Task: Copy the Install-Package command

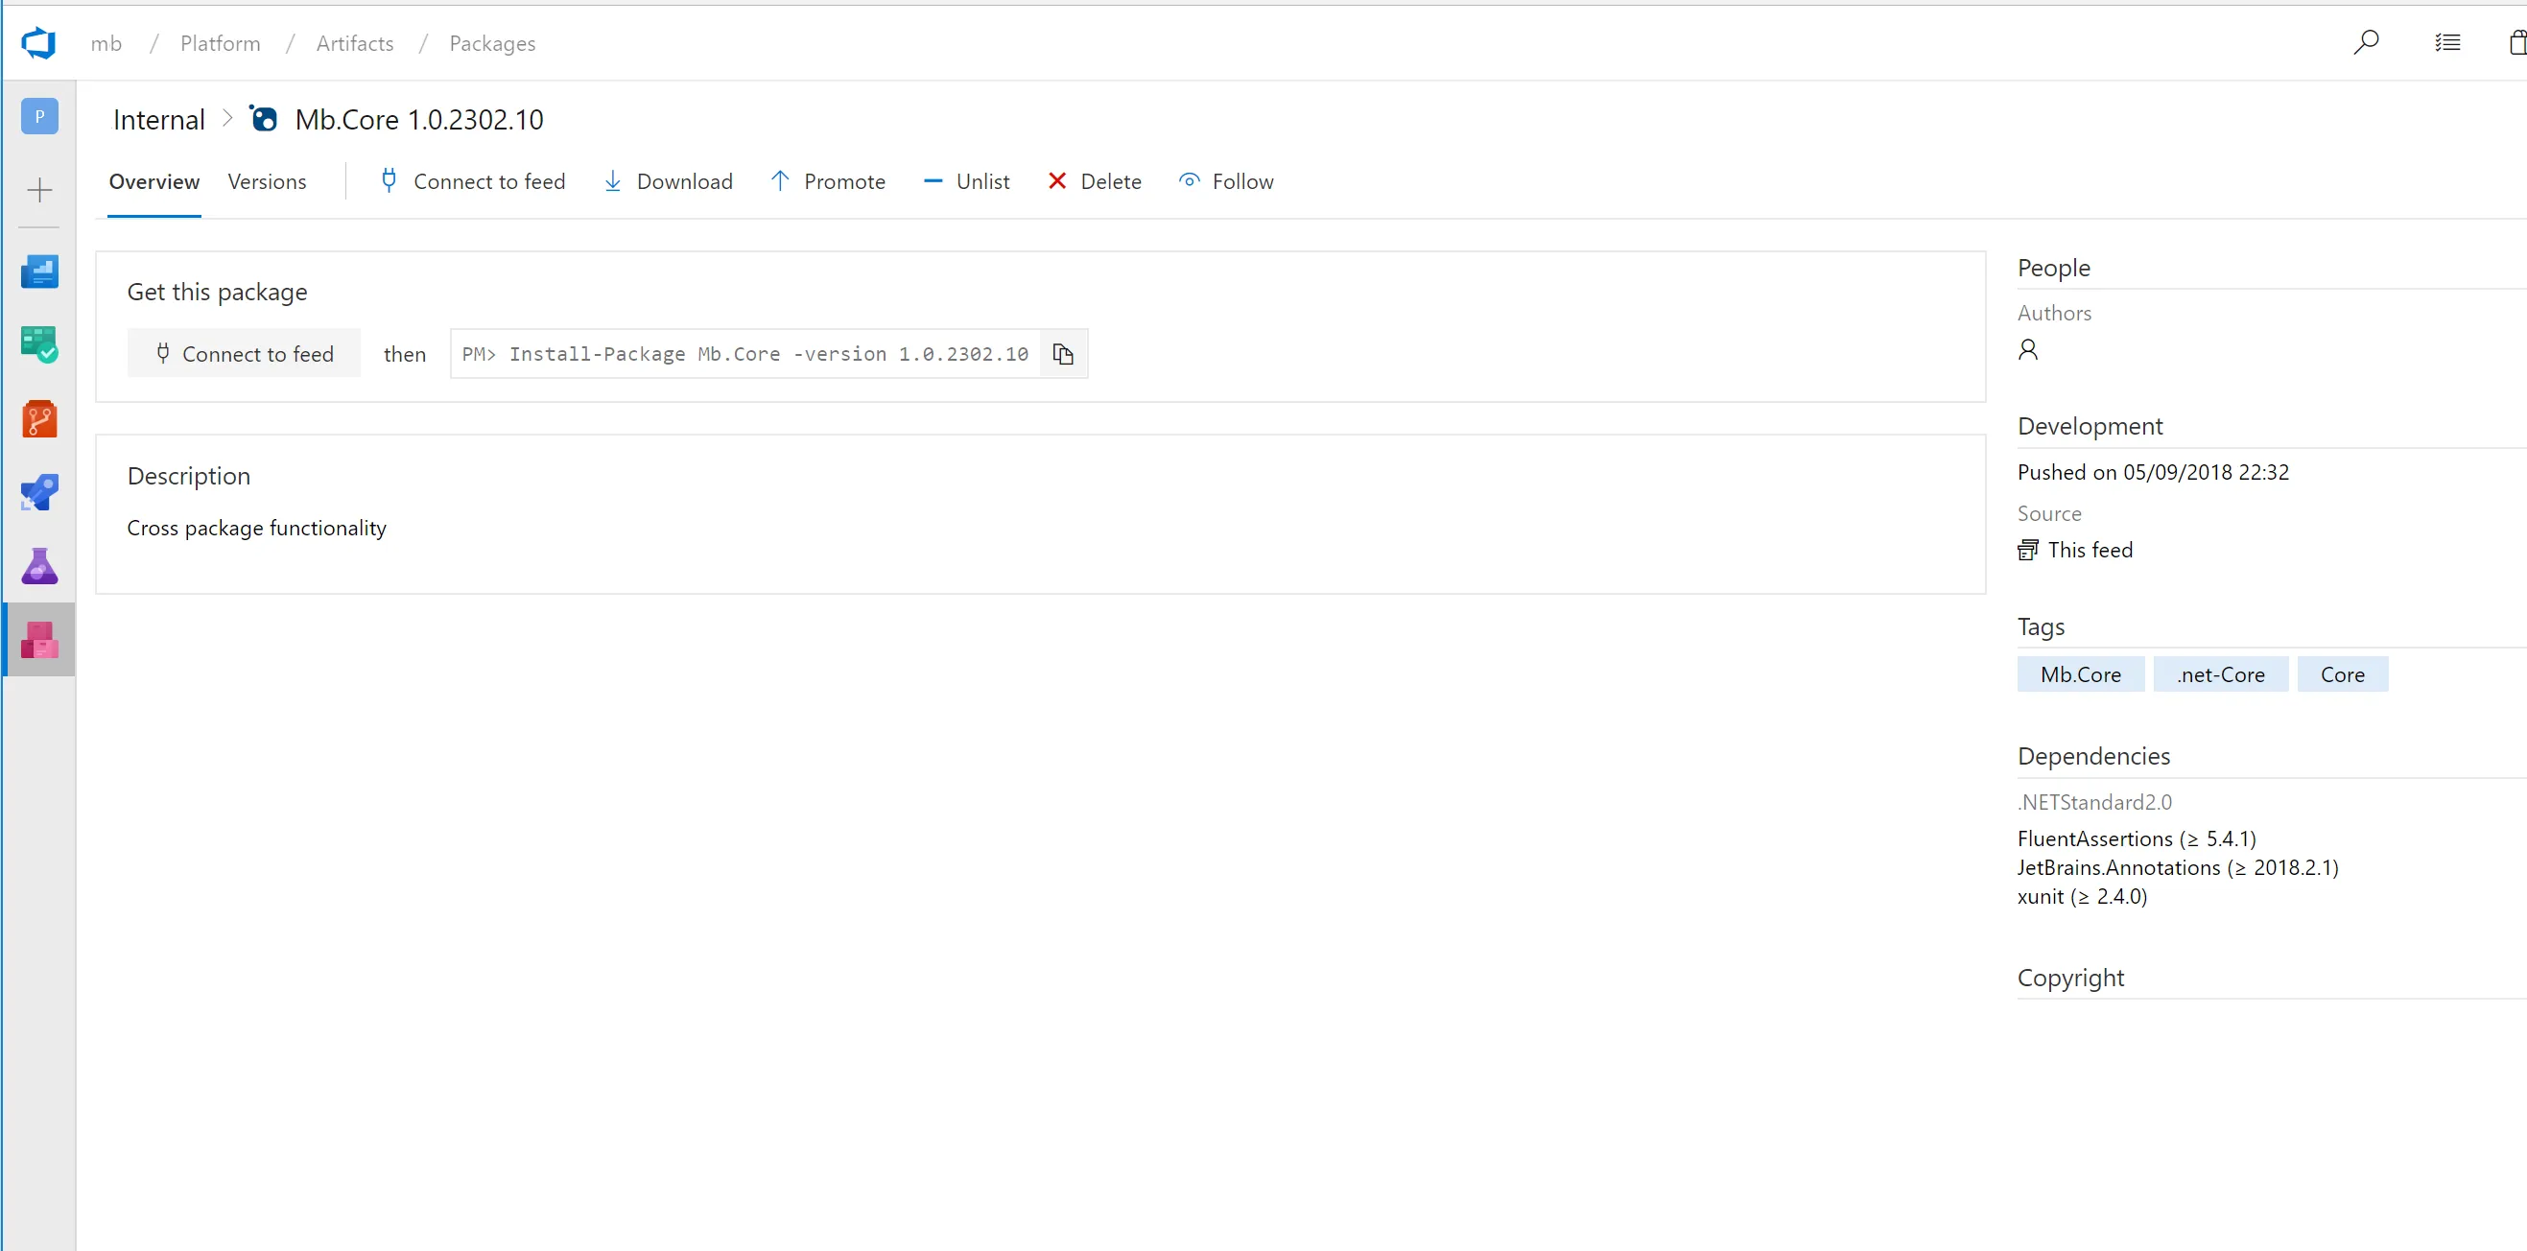Action: (1062, 354)
